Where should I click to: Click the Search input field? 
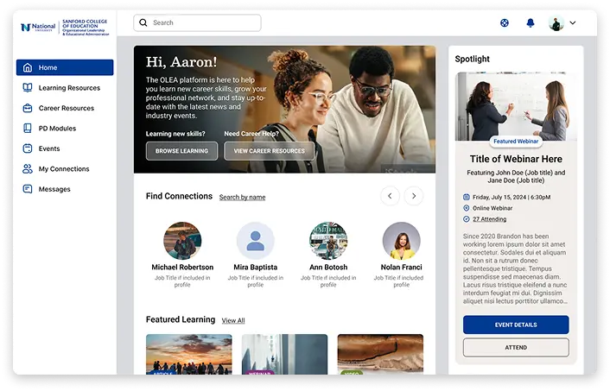(x=198, y=23)
